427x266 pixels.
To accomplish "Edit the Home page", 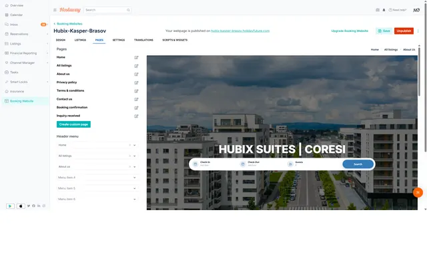I will click(x=136, y=57).
